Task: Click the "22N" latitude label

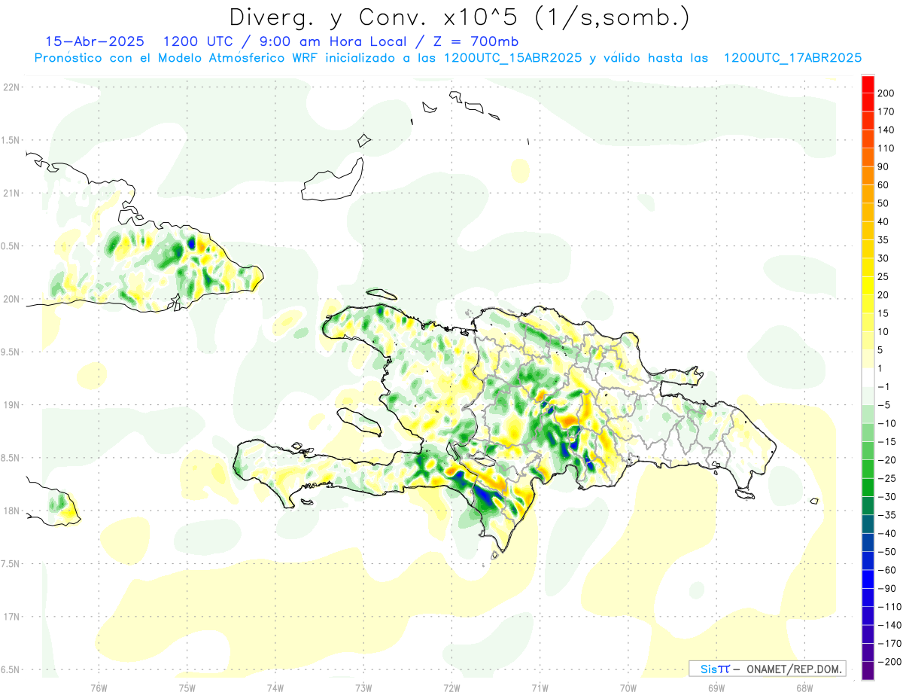Action: [11, 87]
